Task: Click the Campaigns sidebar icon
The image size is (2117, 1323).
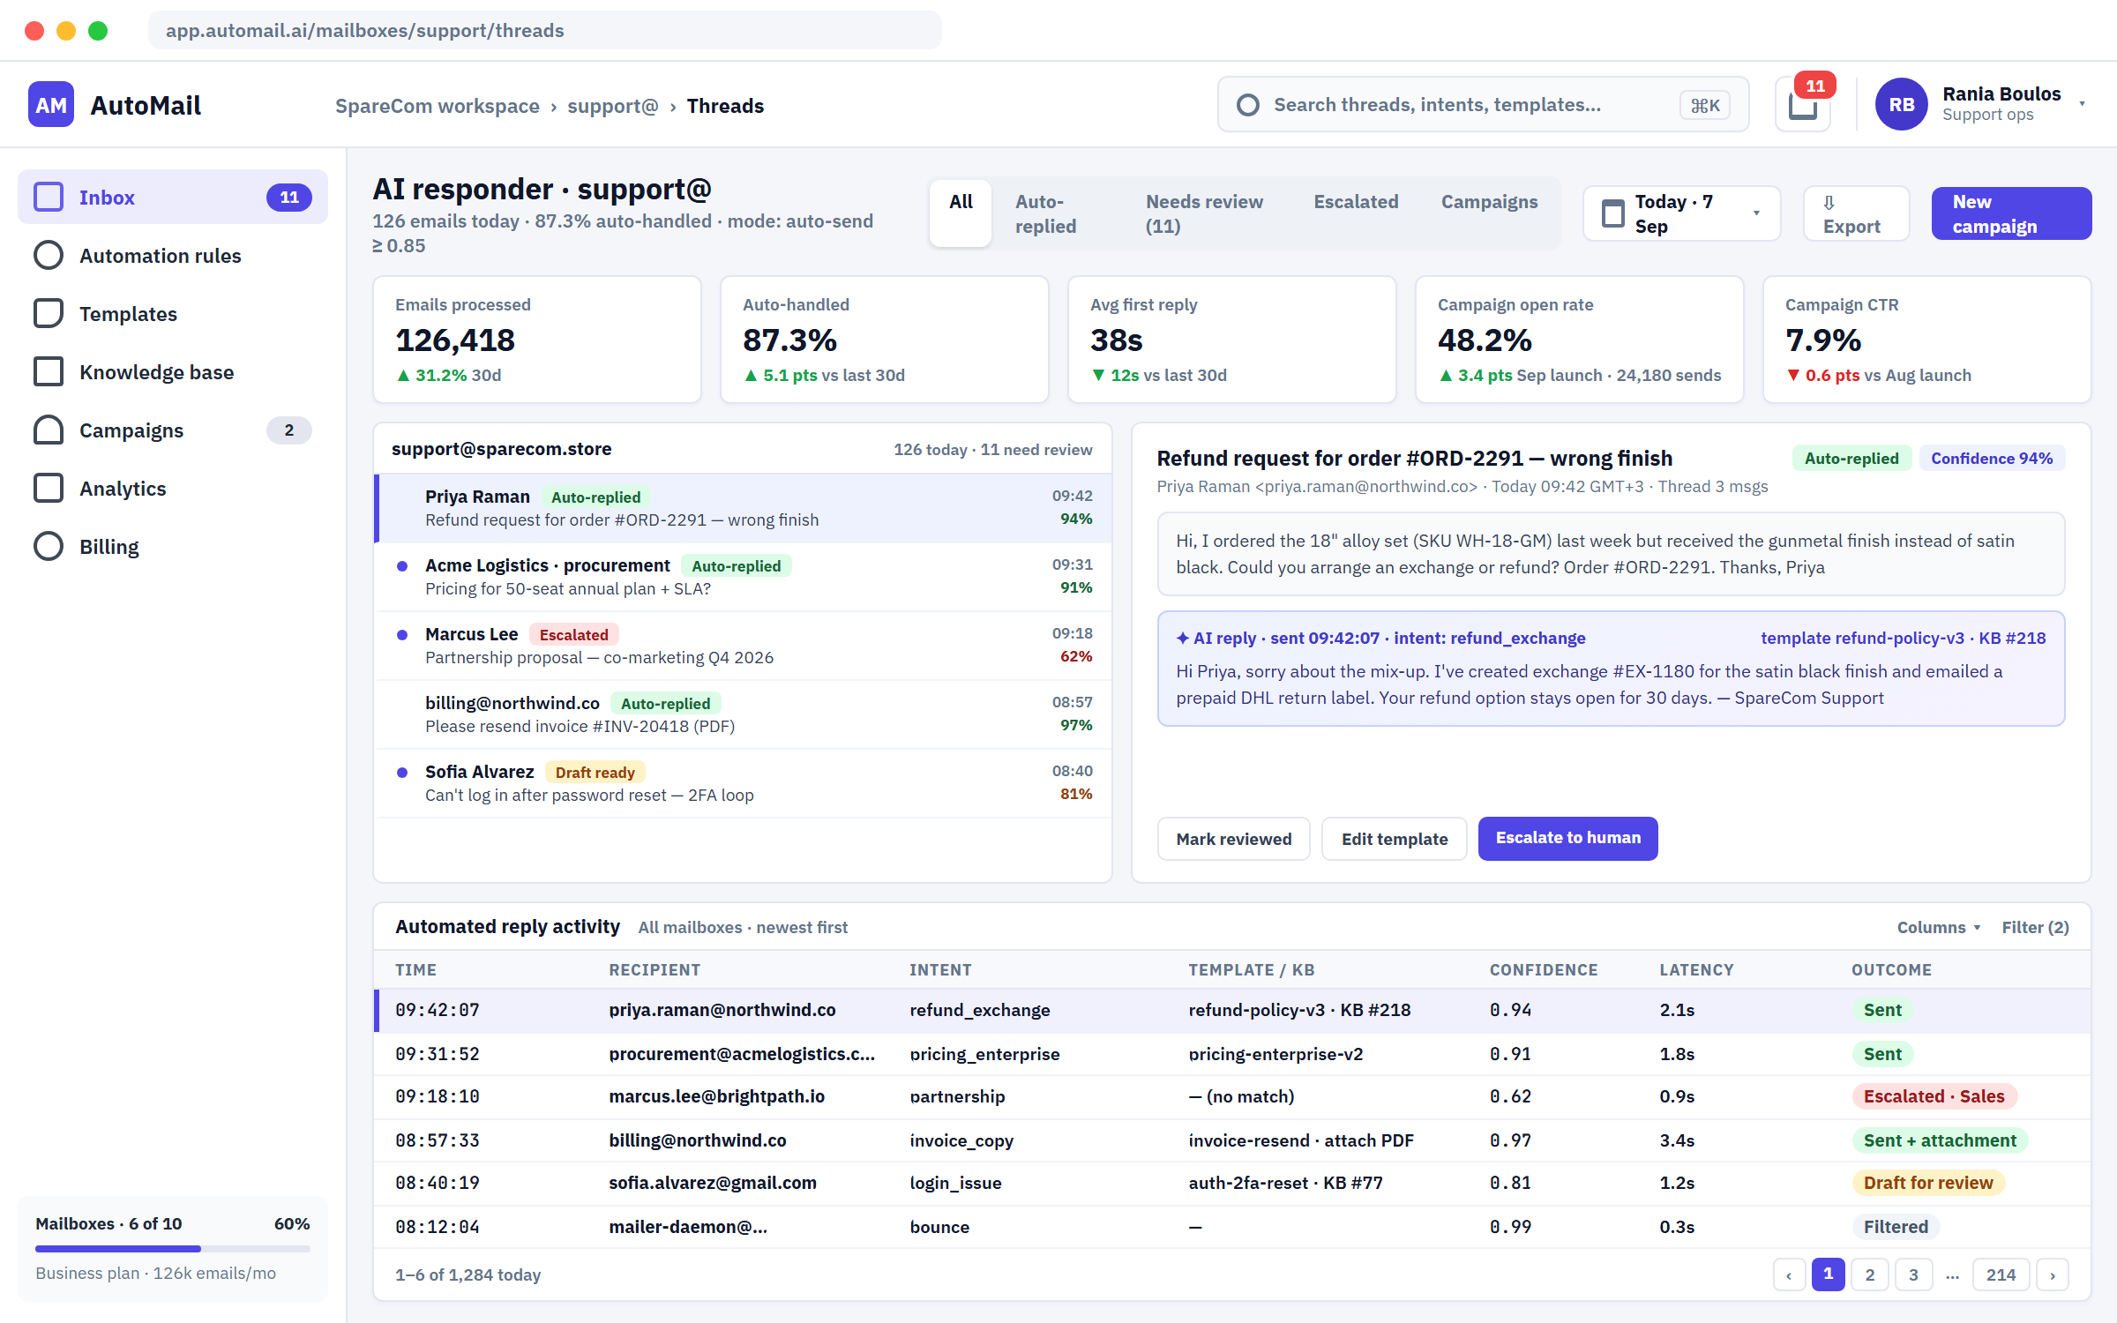Action: tap(49, 430)
